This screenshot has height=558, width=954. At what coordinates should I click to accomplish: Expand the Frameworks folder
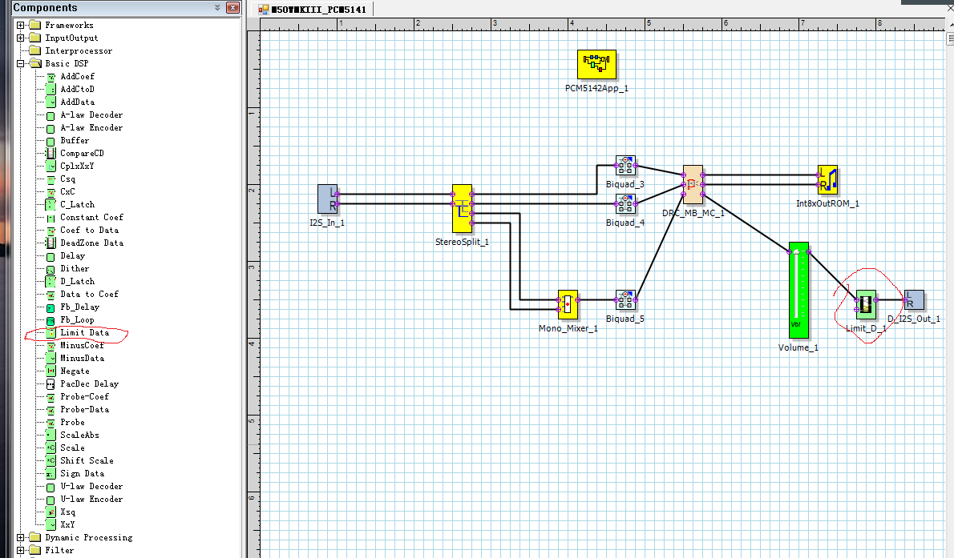click(x=20, y=25)
